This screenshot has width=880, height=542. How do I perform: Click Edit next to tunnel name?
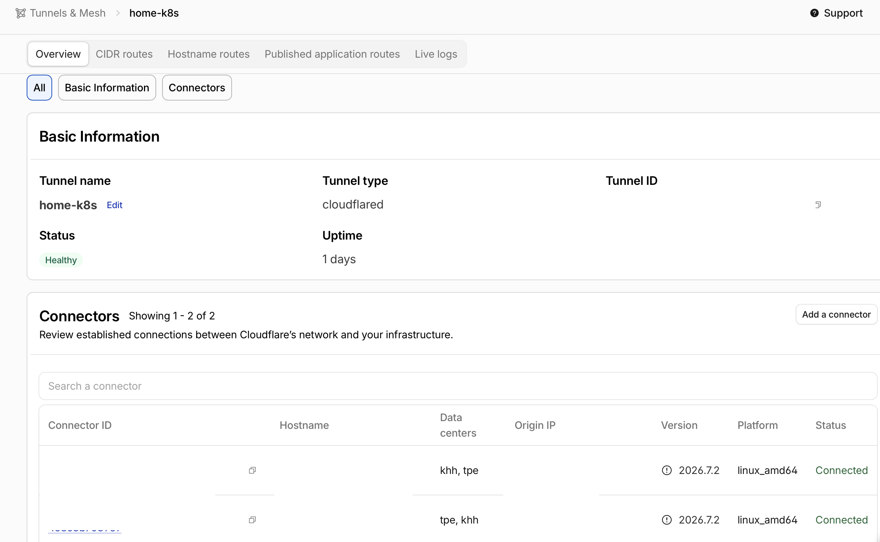coord(114,205)
